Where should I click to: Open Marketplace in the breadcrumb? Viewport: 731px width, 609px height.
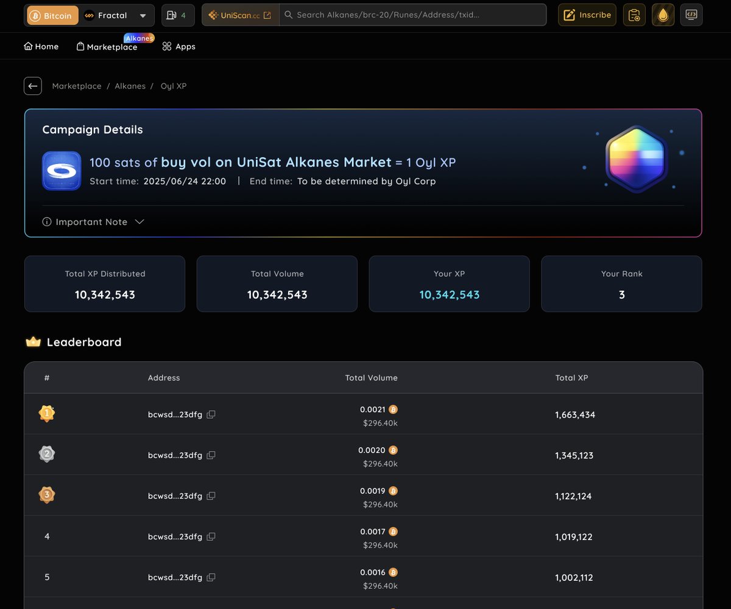coord(77,86)
